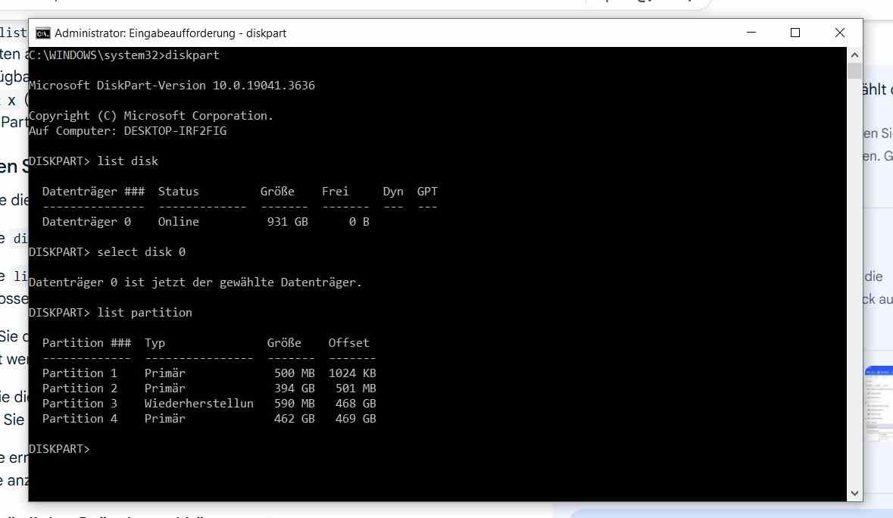Image resolution: width=893 pixels, height=518 pixels.
Task: Click the window title text 'Administrator: Eingabeaufforderung'
Action: 170,33
